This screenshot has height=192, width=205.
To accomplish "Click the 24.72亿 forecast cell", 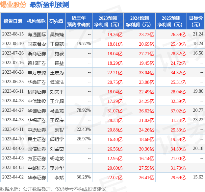I will pyautogui.click(x=178, y=63).
